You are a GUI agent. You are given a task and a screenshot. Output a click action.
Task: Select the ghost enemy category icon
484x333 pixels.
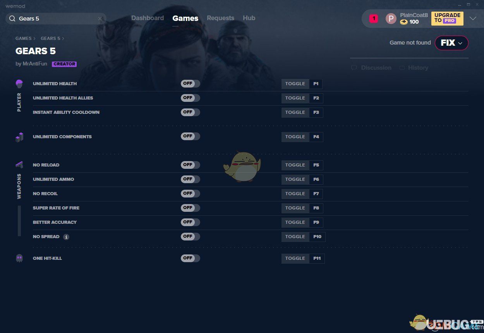click(19, 258)
